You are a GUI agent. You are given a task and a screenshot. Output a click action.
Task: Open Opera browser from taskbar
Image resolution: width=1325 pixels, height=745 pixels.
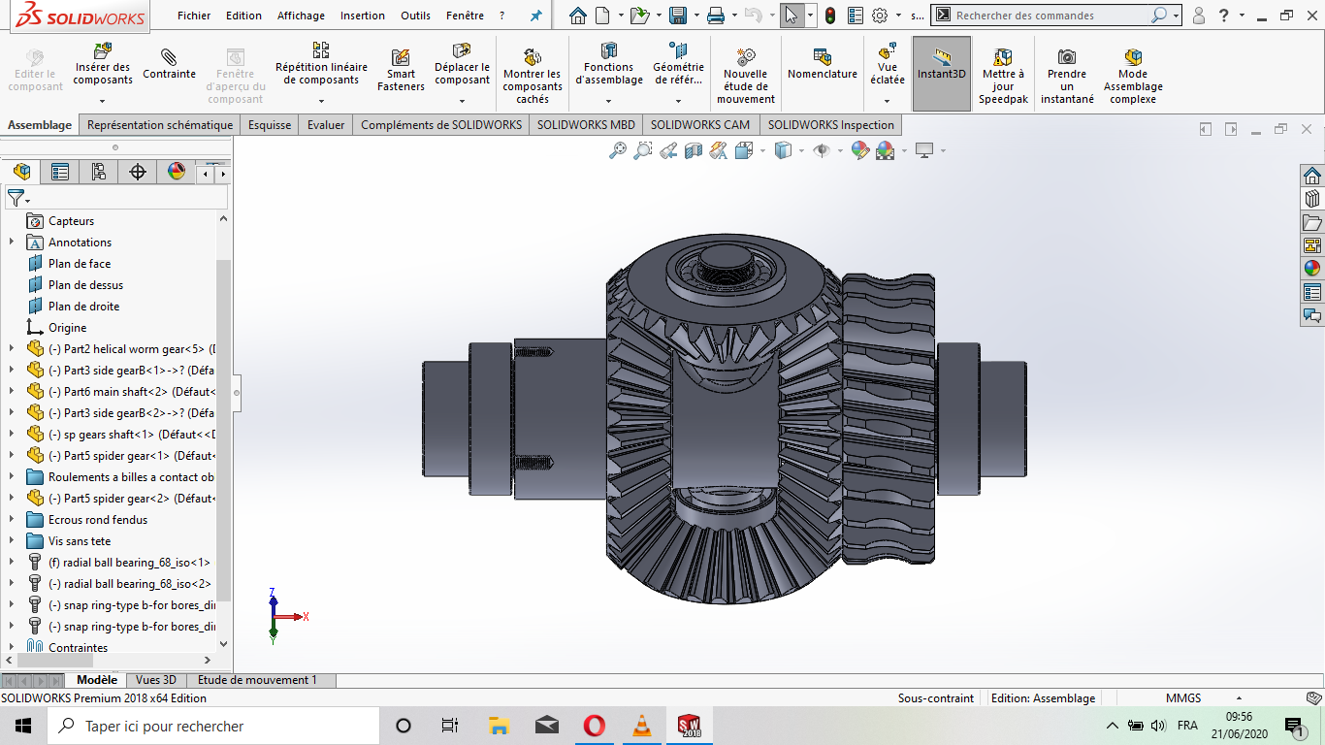coord(595,726)
